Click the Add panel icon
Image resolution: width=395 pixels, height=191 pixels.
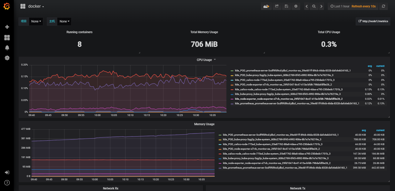[x=266, y=6]
